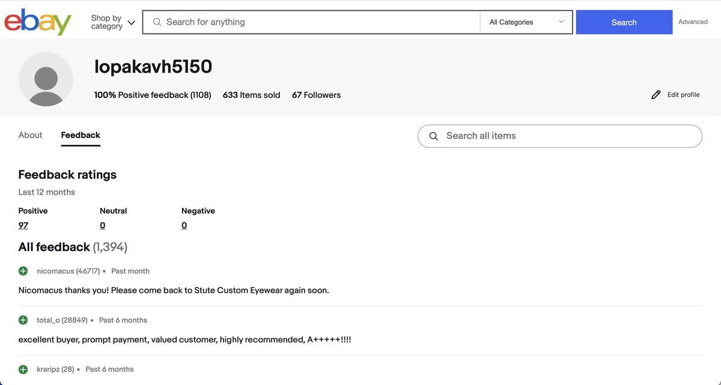Screen dimensions: 721x385
Task: Click the pencil icon beside Edit profile
Action: point(656,95)
